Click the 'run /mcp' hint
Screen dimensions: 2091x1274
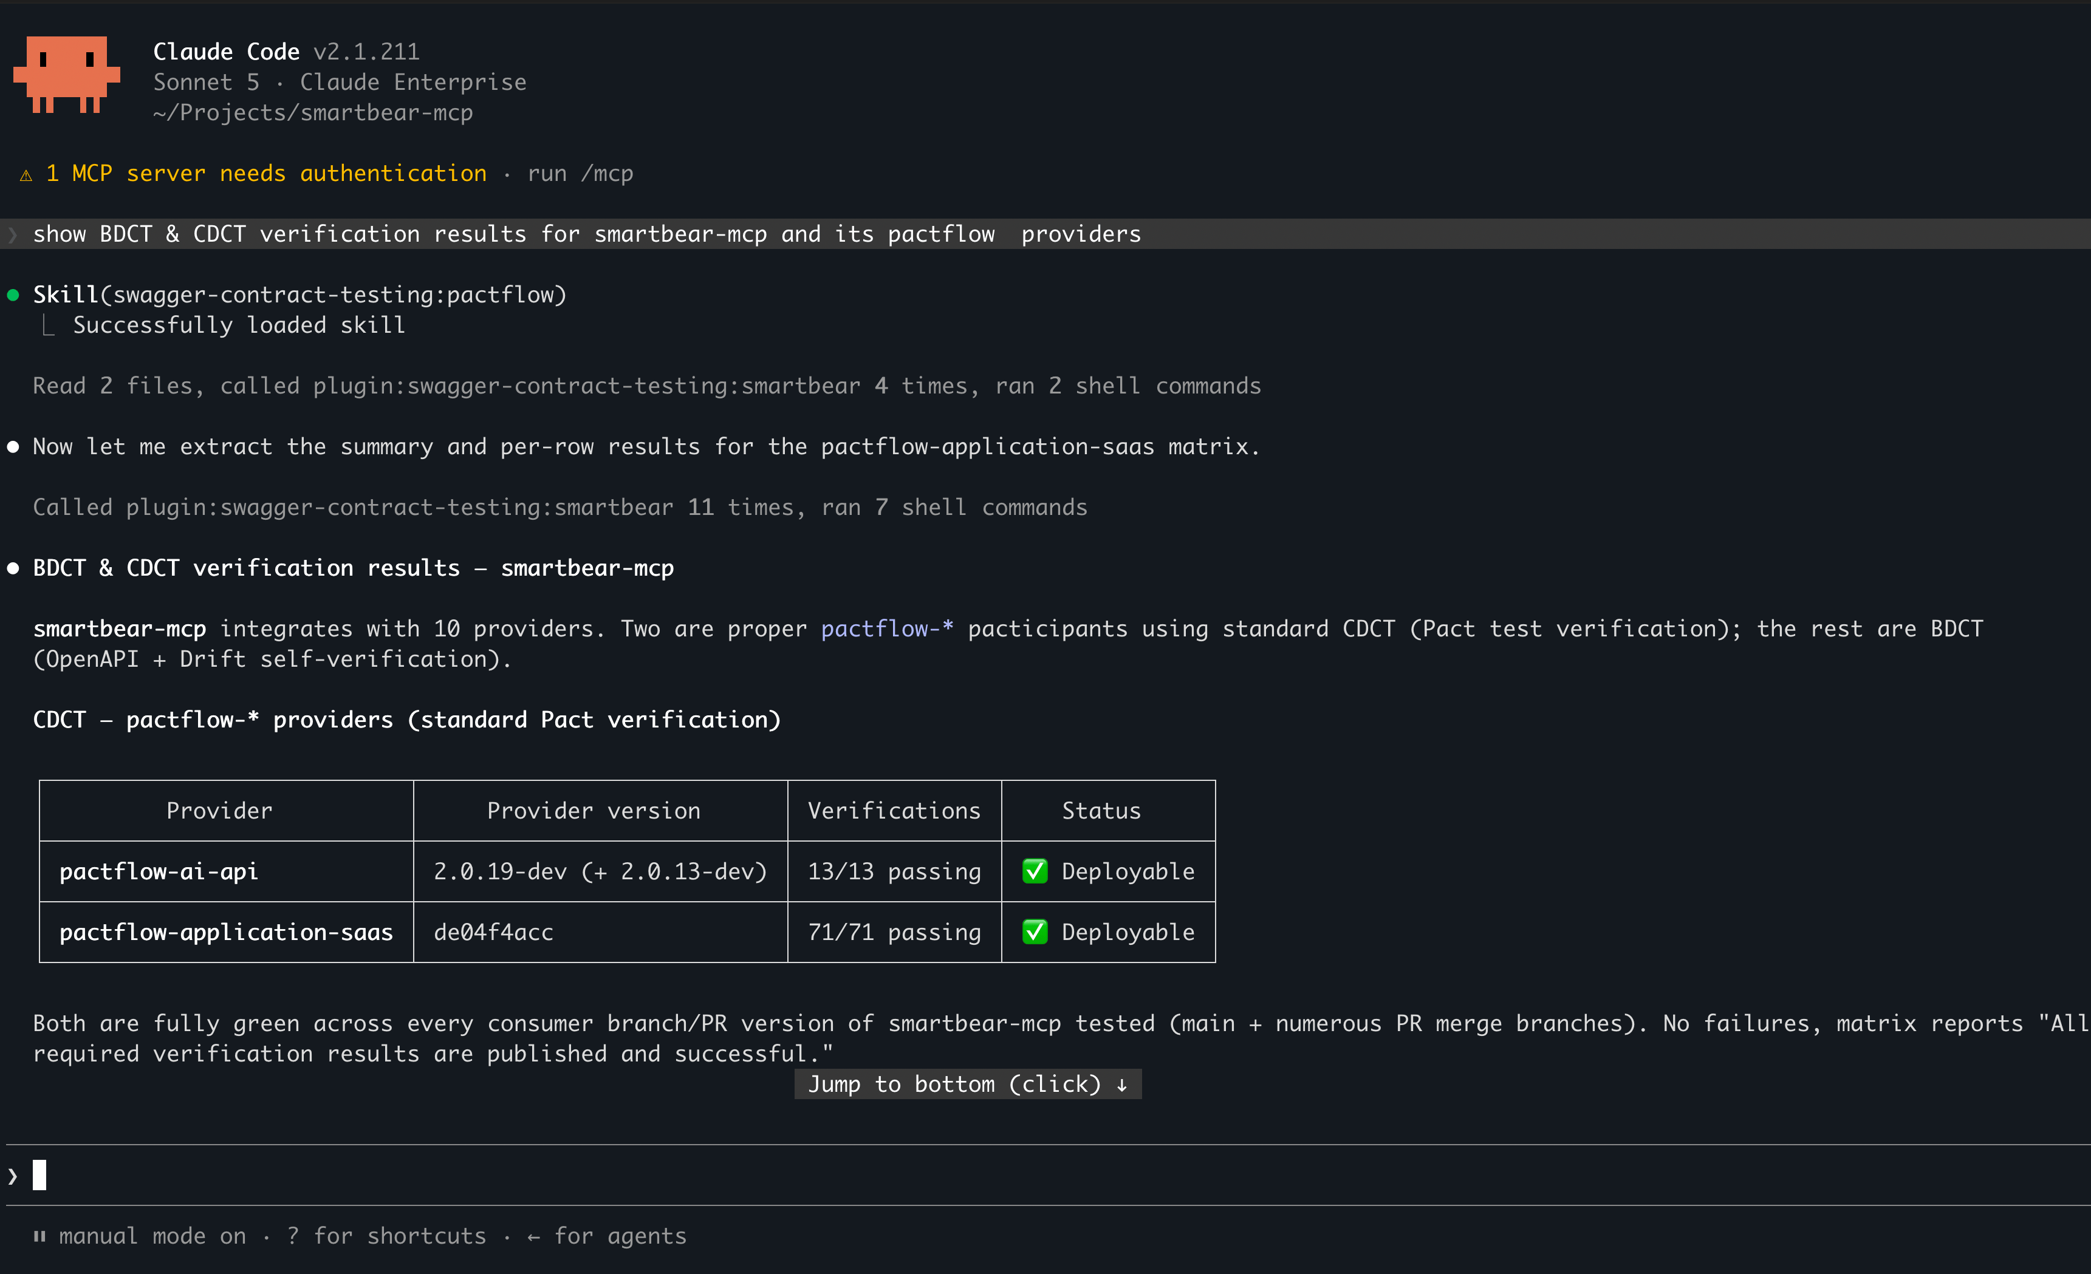click(580, 174)
